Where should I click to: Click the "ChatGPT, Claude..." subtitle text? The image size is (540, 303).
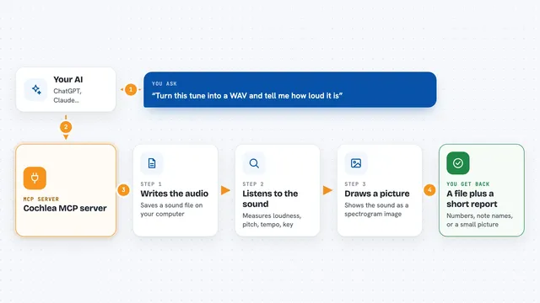coord(67,95)
